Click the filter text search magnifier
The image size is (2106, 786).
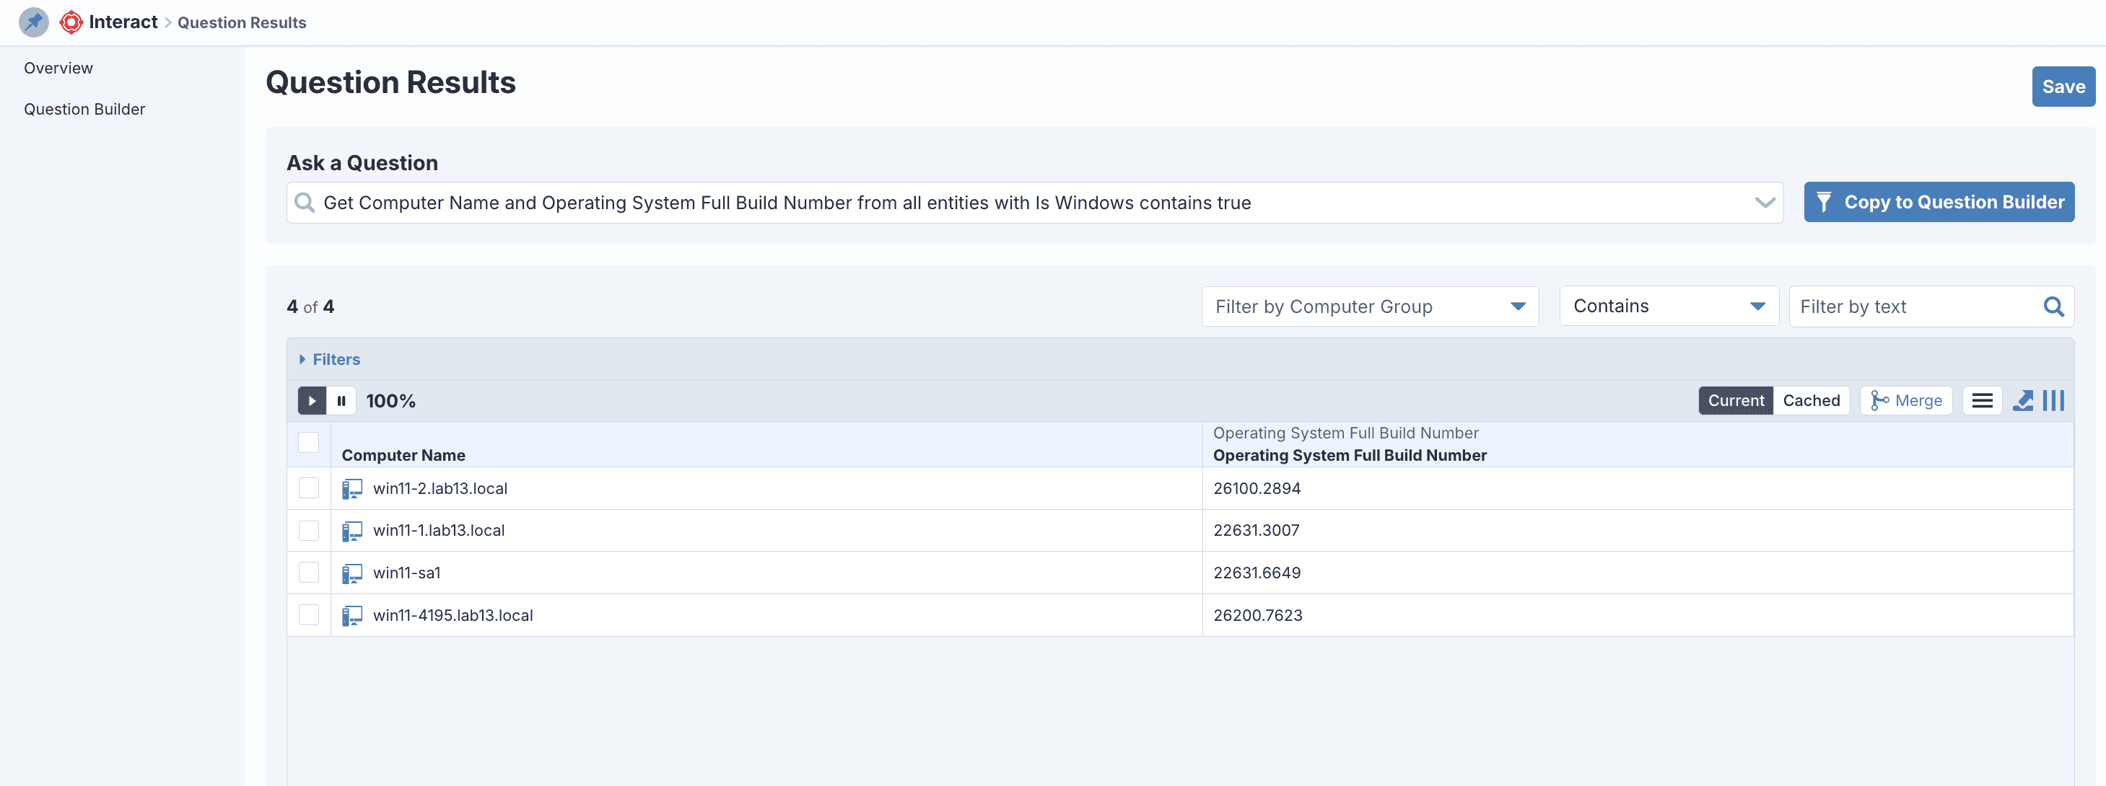pos(2053,306)
